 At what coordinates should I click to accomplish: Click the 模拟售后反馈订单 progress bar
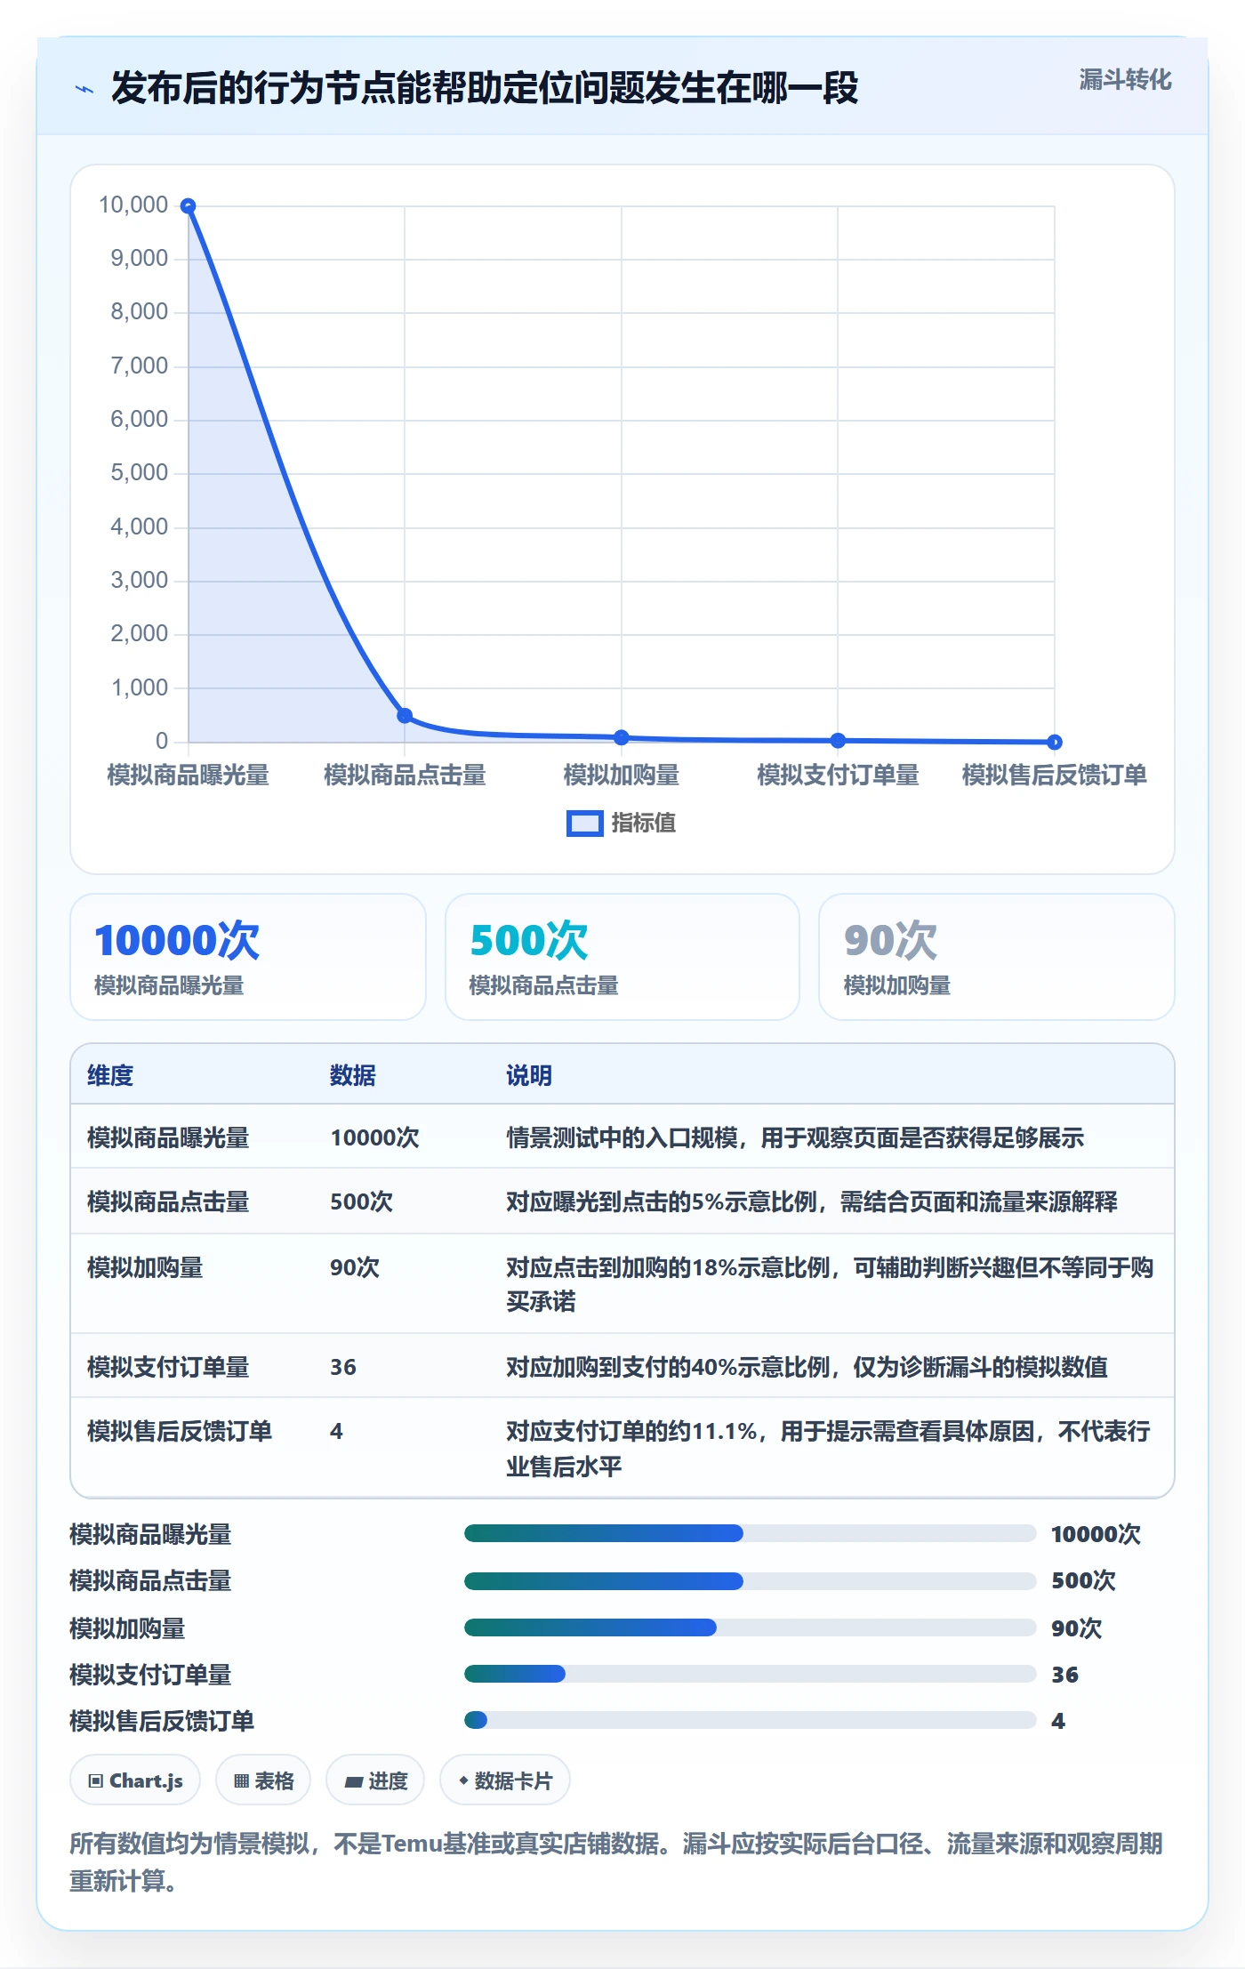751,1720
